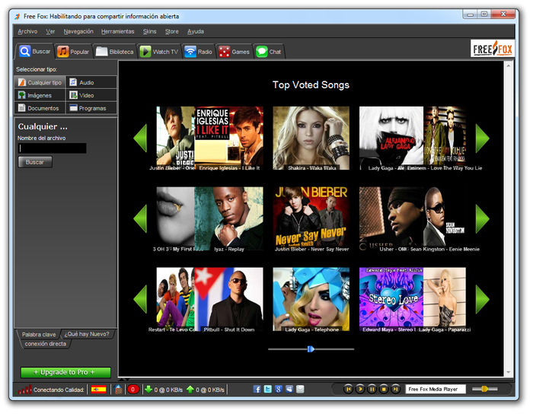
Task: Select Imágenes file type
Action: (40, 95)
